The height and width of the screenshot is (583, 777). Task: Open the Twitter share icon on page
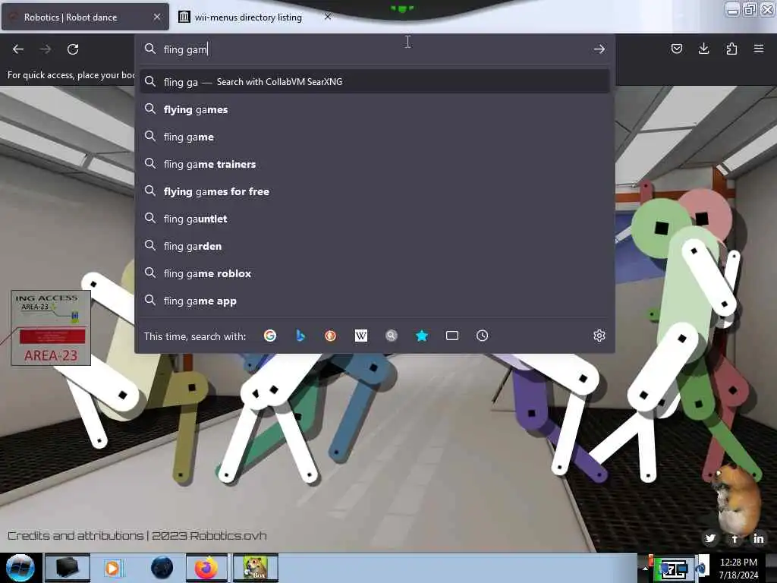click(710, 538)
